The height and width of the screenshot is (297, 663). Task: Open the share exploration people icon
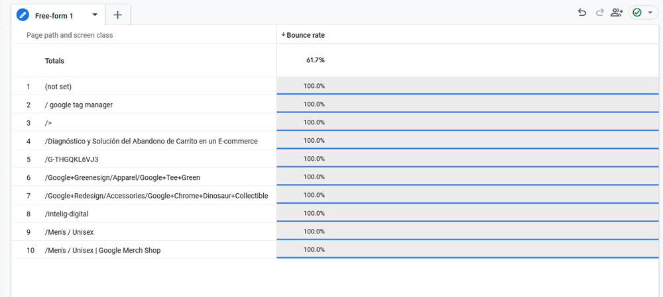click(x=617, y=13)
